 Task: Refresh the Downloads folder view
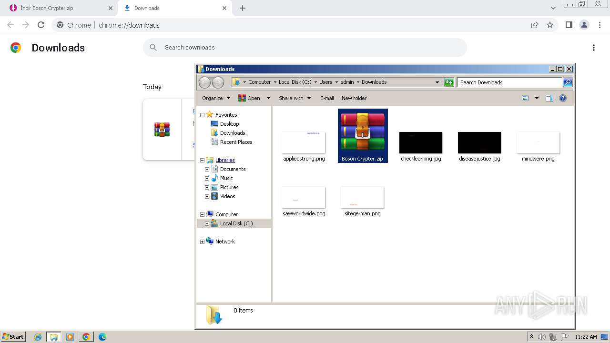tap(449, 82)
